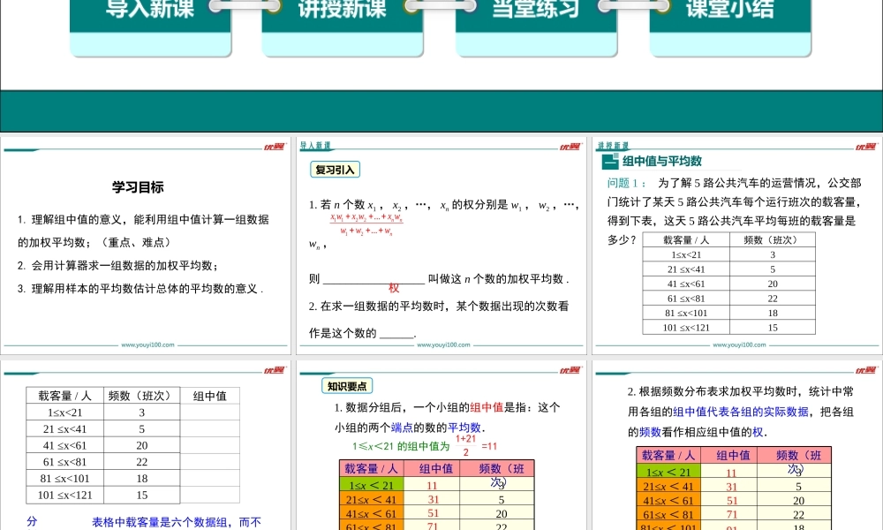
Task: Click the 导入新课 navigation button
Action: [x=150, y=11]
